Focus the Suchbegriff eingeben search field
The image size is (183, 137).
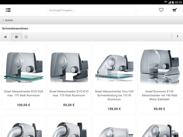pyautogui.click(x=91, y=10)
